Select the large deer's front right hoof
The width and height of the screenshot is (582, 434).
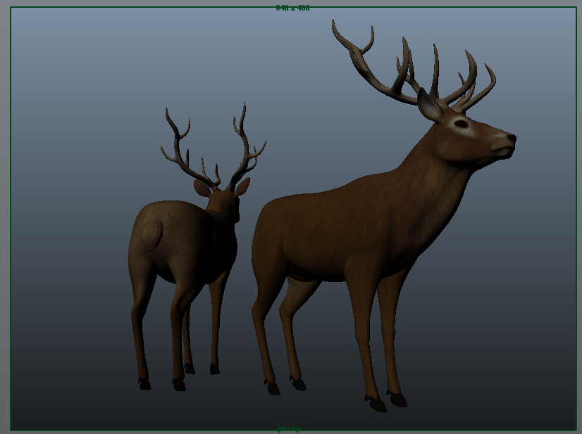point(398,400)
